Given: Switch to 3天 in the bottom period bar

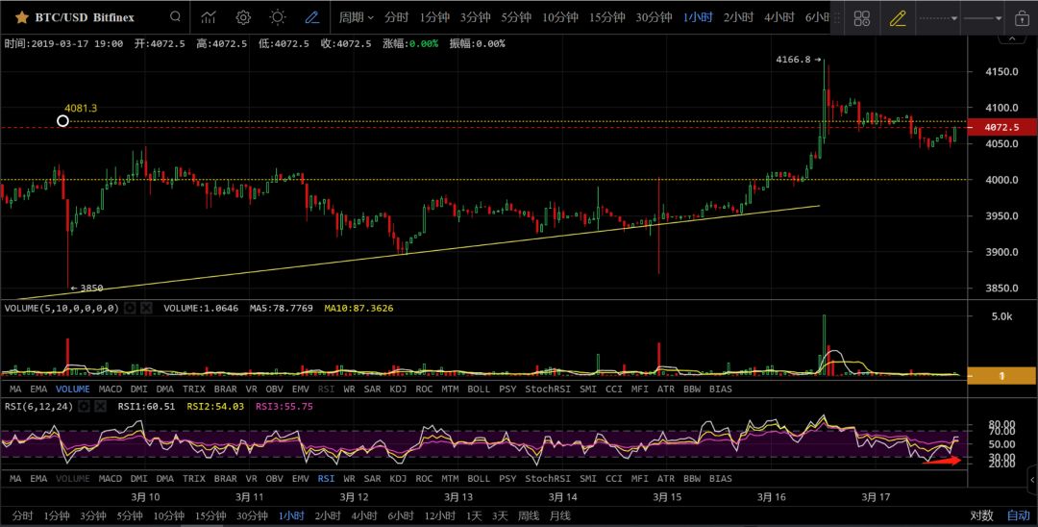Looking at the screenshot, I should [x=500, y=515].
